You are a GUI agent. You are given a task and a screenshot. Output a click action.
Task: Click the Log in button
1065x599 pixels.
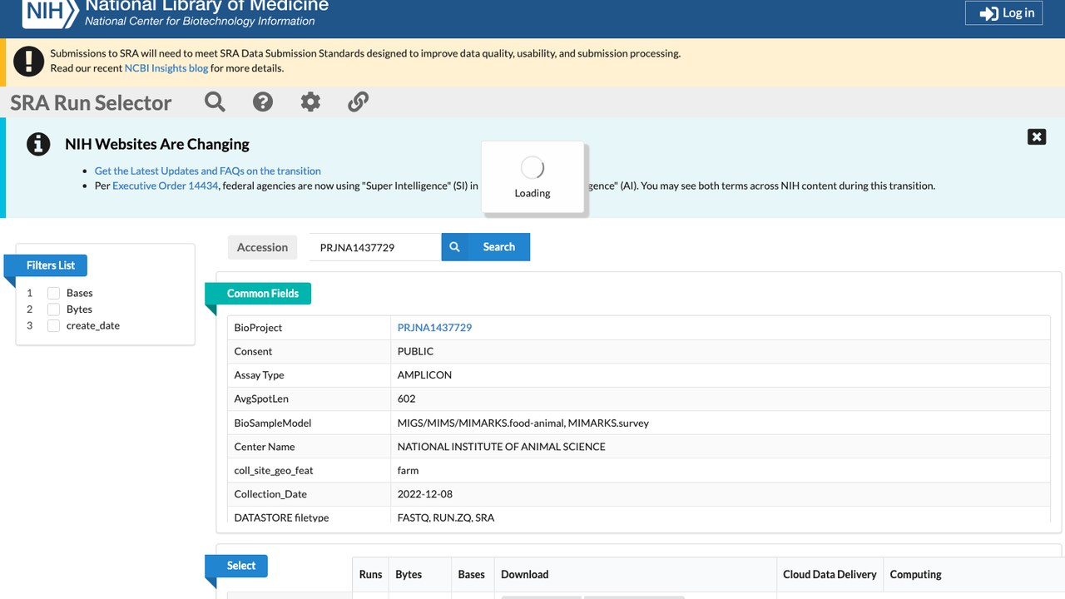pos(1003,13)
